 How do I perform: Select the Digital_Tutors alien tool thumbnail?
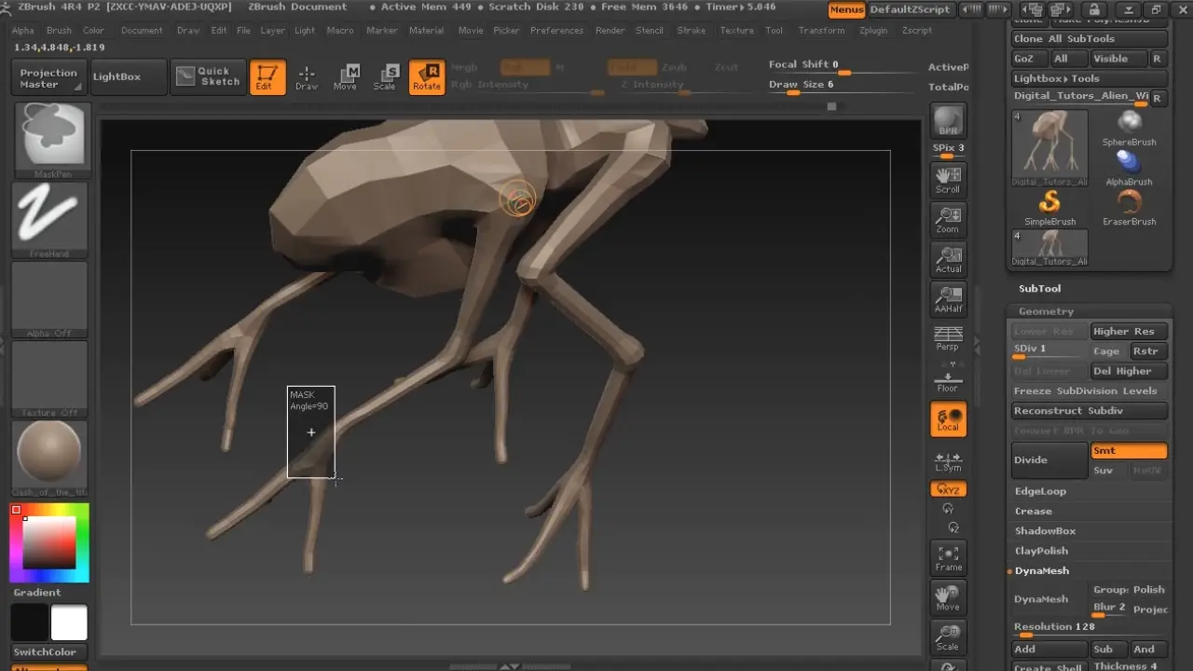click(1049, 147)
